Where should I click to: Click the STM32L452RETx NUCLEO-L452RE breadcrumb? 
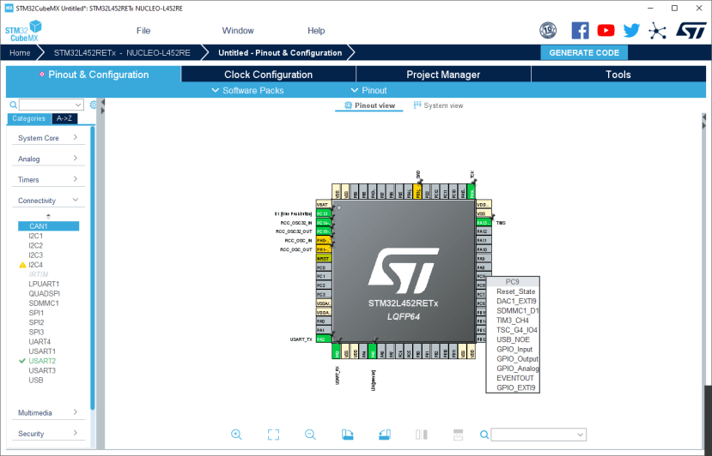click(x=122, y=52)
